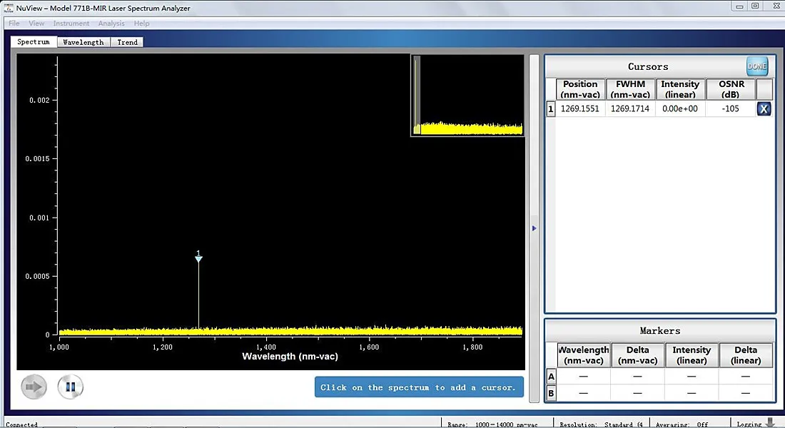Click the logging download arrow icon
This screenshot has height=428, width=785.
(x=771, y=423)
